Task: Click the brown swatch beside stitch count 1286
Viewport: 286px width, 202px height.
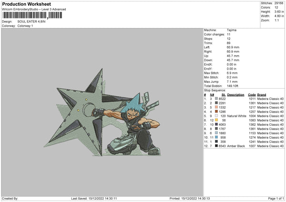Action: tap(216, 111)
